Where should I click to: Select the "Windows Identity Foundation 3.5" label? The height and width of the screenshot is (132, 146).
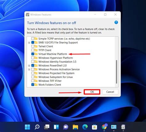point(57,62)
